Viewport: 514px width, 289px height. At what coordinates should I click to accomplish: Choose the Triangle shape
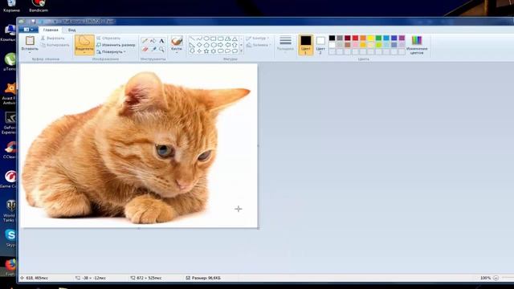tap(235, 39)
